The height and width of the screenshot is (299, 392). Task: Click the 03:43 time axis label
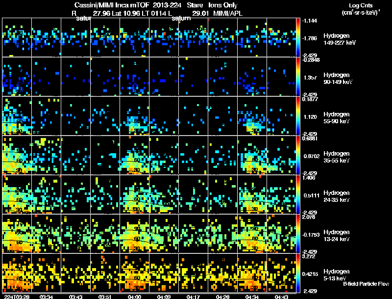coord(75,297)
